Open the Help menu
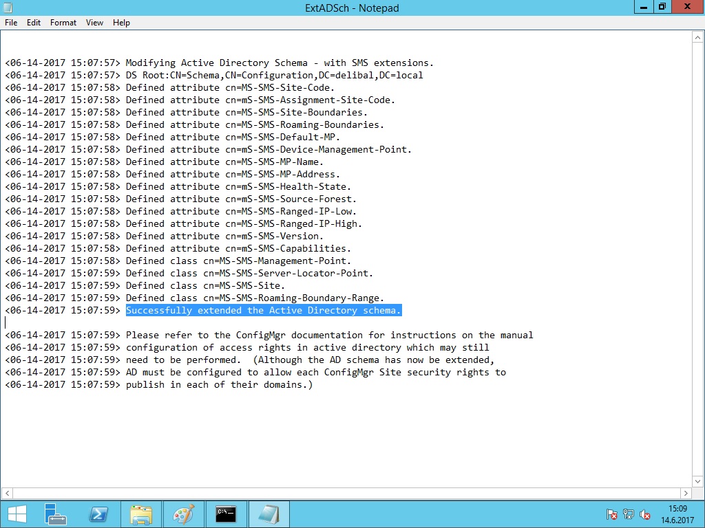The width and height of the screenshot is (705, 528). (x=121, y=23)
